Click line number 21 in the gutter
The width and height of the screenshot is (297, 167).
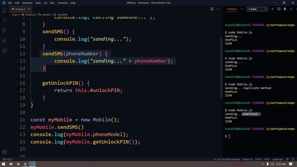coord(22,120)
